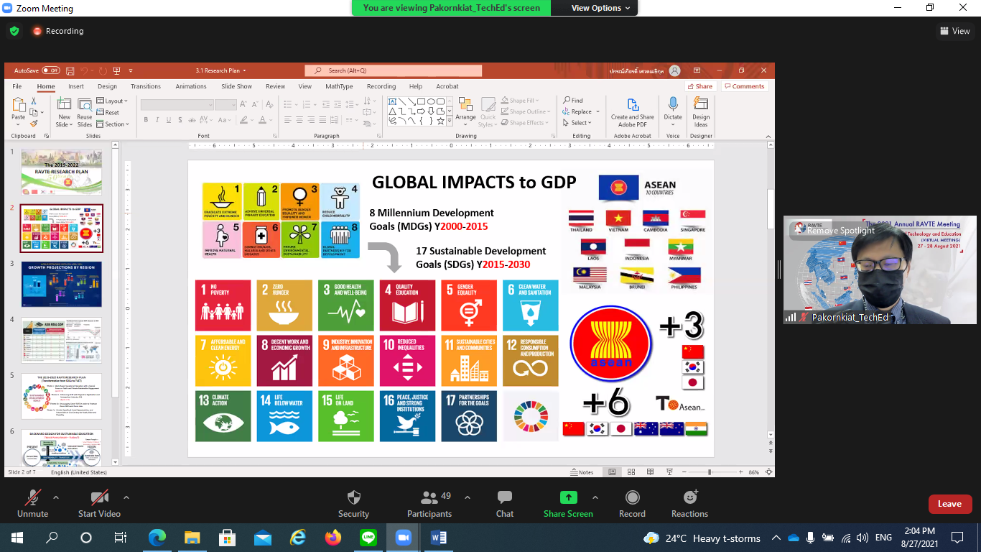This screenshot has width=981, height=552.
Task: Open the File menu
Action: tap(17, 86)
